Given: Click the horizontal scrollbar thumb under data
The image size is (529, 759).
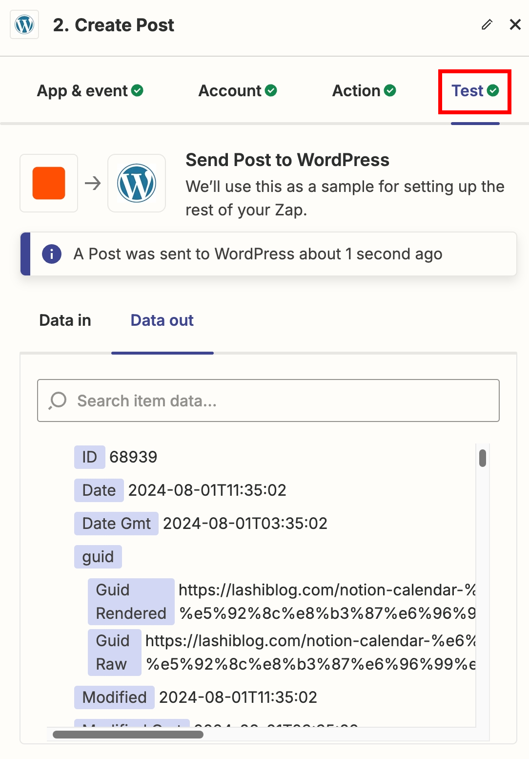Looking at the screenshot, I should [x=128, y=735].
